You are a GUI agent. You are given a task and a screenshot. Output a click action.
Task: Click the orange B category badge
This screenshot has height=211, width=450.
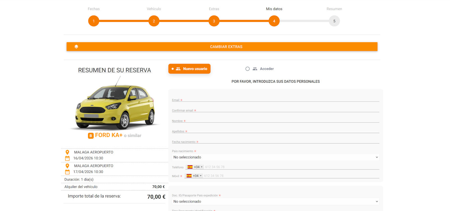pyautogui.click(x=91, y=136)
